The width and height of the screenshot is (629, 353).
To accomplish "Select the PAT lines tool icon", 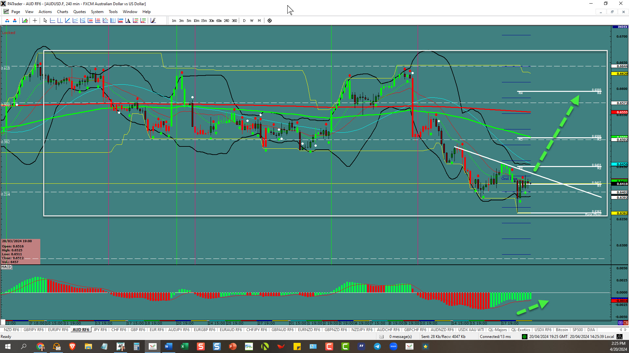I will pos(135,21).
